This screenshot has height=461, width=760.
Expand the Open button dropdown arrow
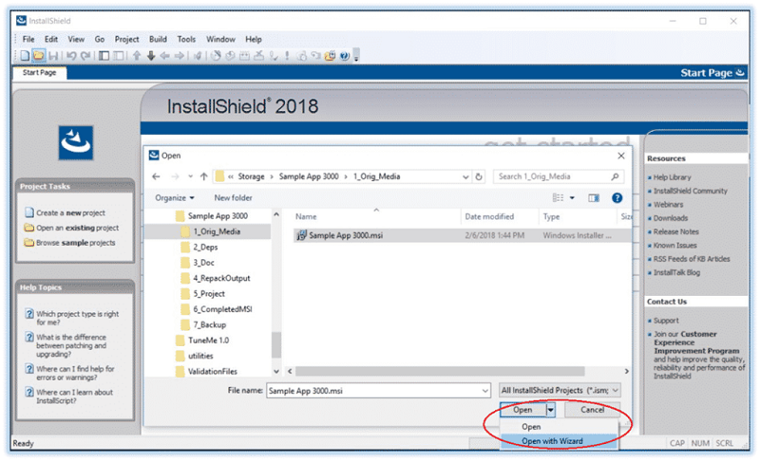click(550, 410)
